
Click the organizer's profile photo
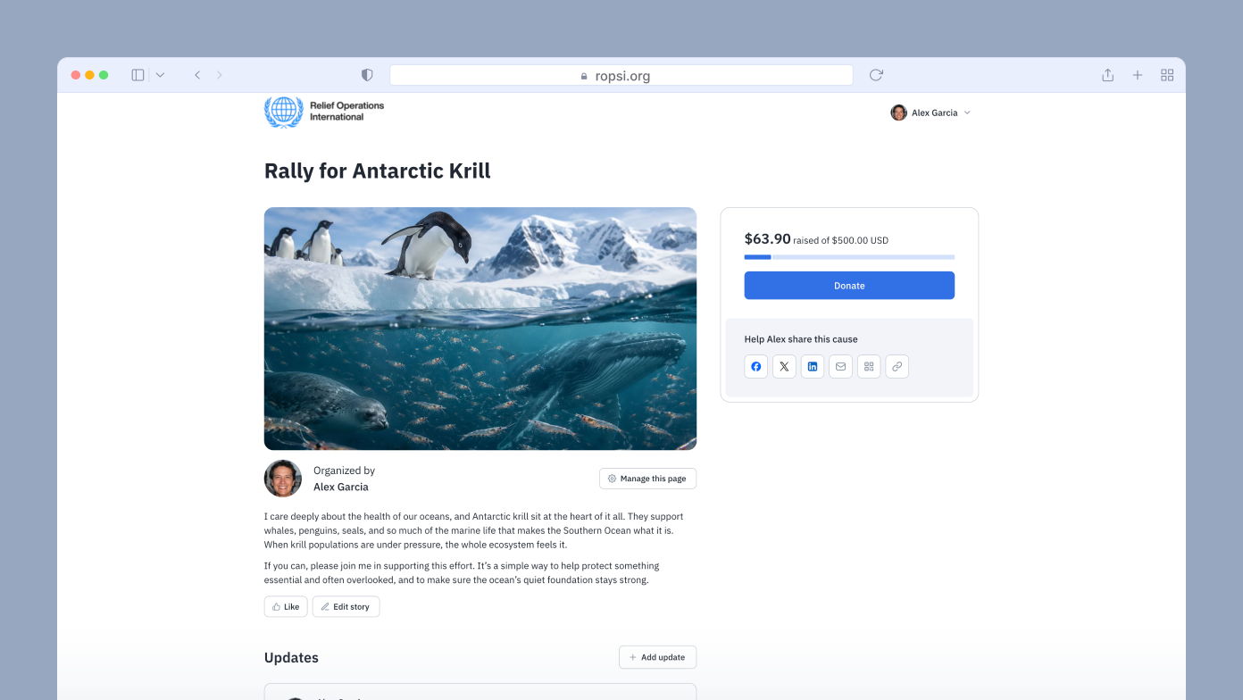[x=283, y=479]
